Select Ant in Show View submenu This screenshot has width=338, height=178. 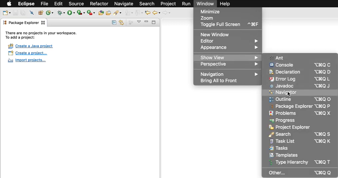[x=300, y=58]
